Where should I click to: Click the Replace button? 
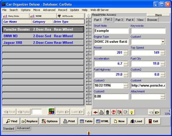coord(29,121)
